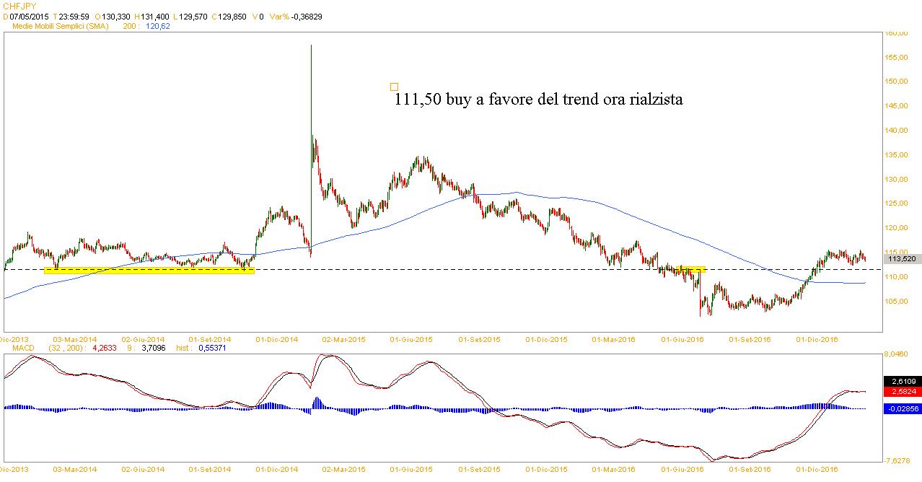Select the '111,50 buy a favore' text annotation
Viewport: 922px width, 482px height.
point(538,100)
